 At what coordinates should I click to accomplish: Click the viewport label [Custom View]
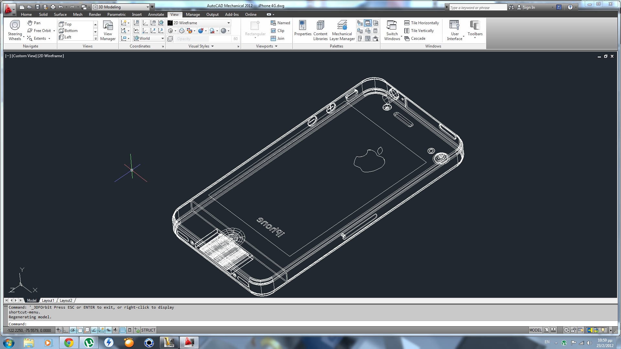24,56
